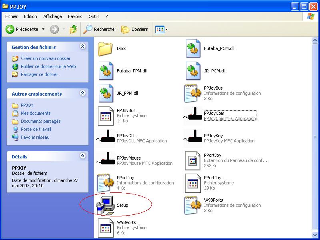Open Documents partagés link
Viewport: 320px width, 240px height.
(x=41, y=121)
